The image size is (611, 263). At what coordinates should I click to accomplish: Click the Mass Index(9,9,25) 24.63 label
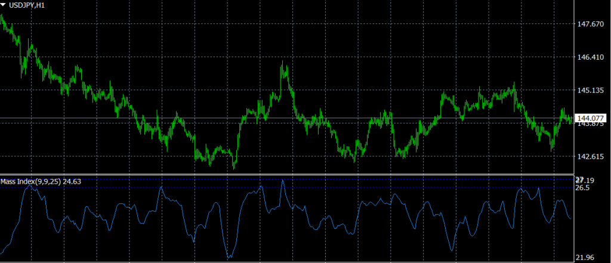[41, 181]
